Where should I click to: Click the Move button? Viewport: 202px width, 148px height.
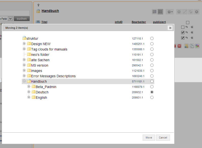149,137
